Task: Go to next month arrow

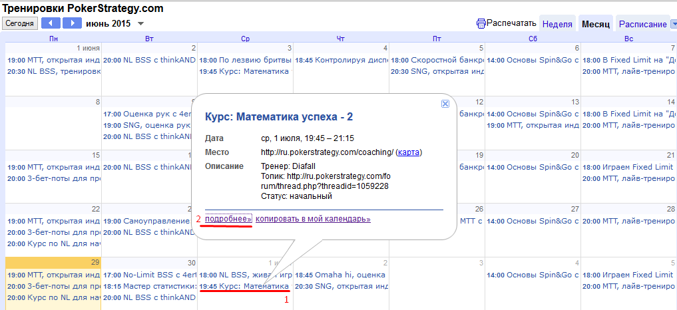Action: click(72, 23)
